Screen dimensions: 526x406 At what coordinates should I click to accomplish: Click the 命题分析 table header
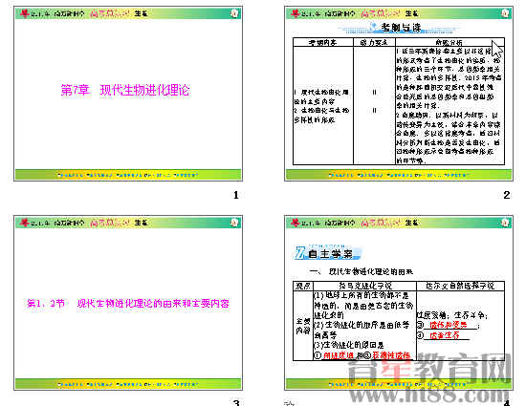coord(449,42)
